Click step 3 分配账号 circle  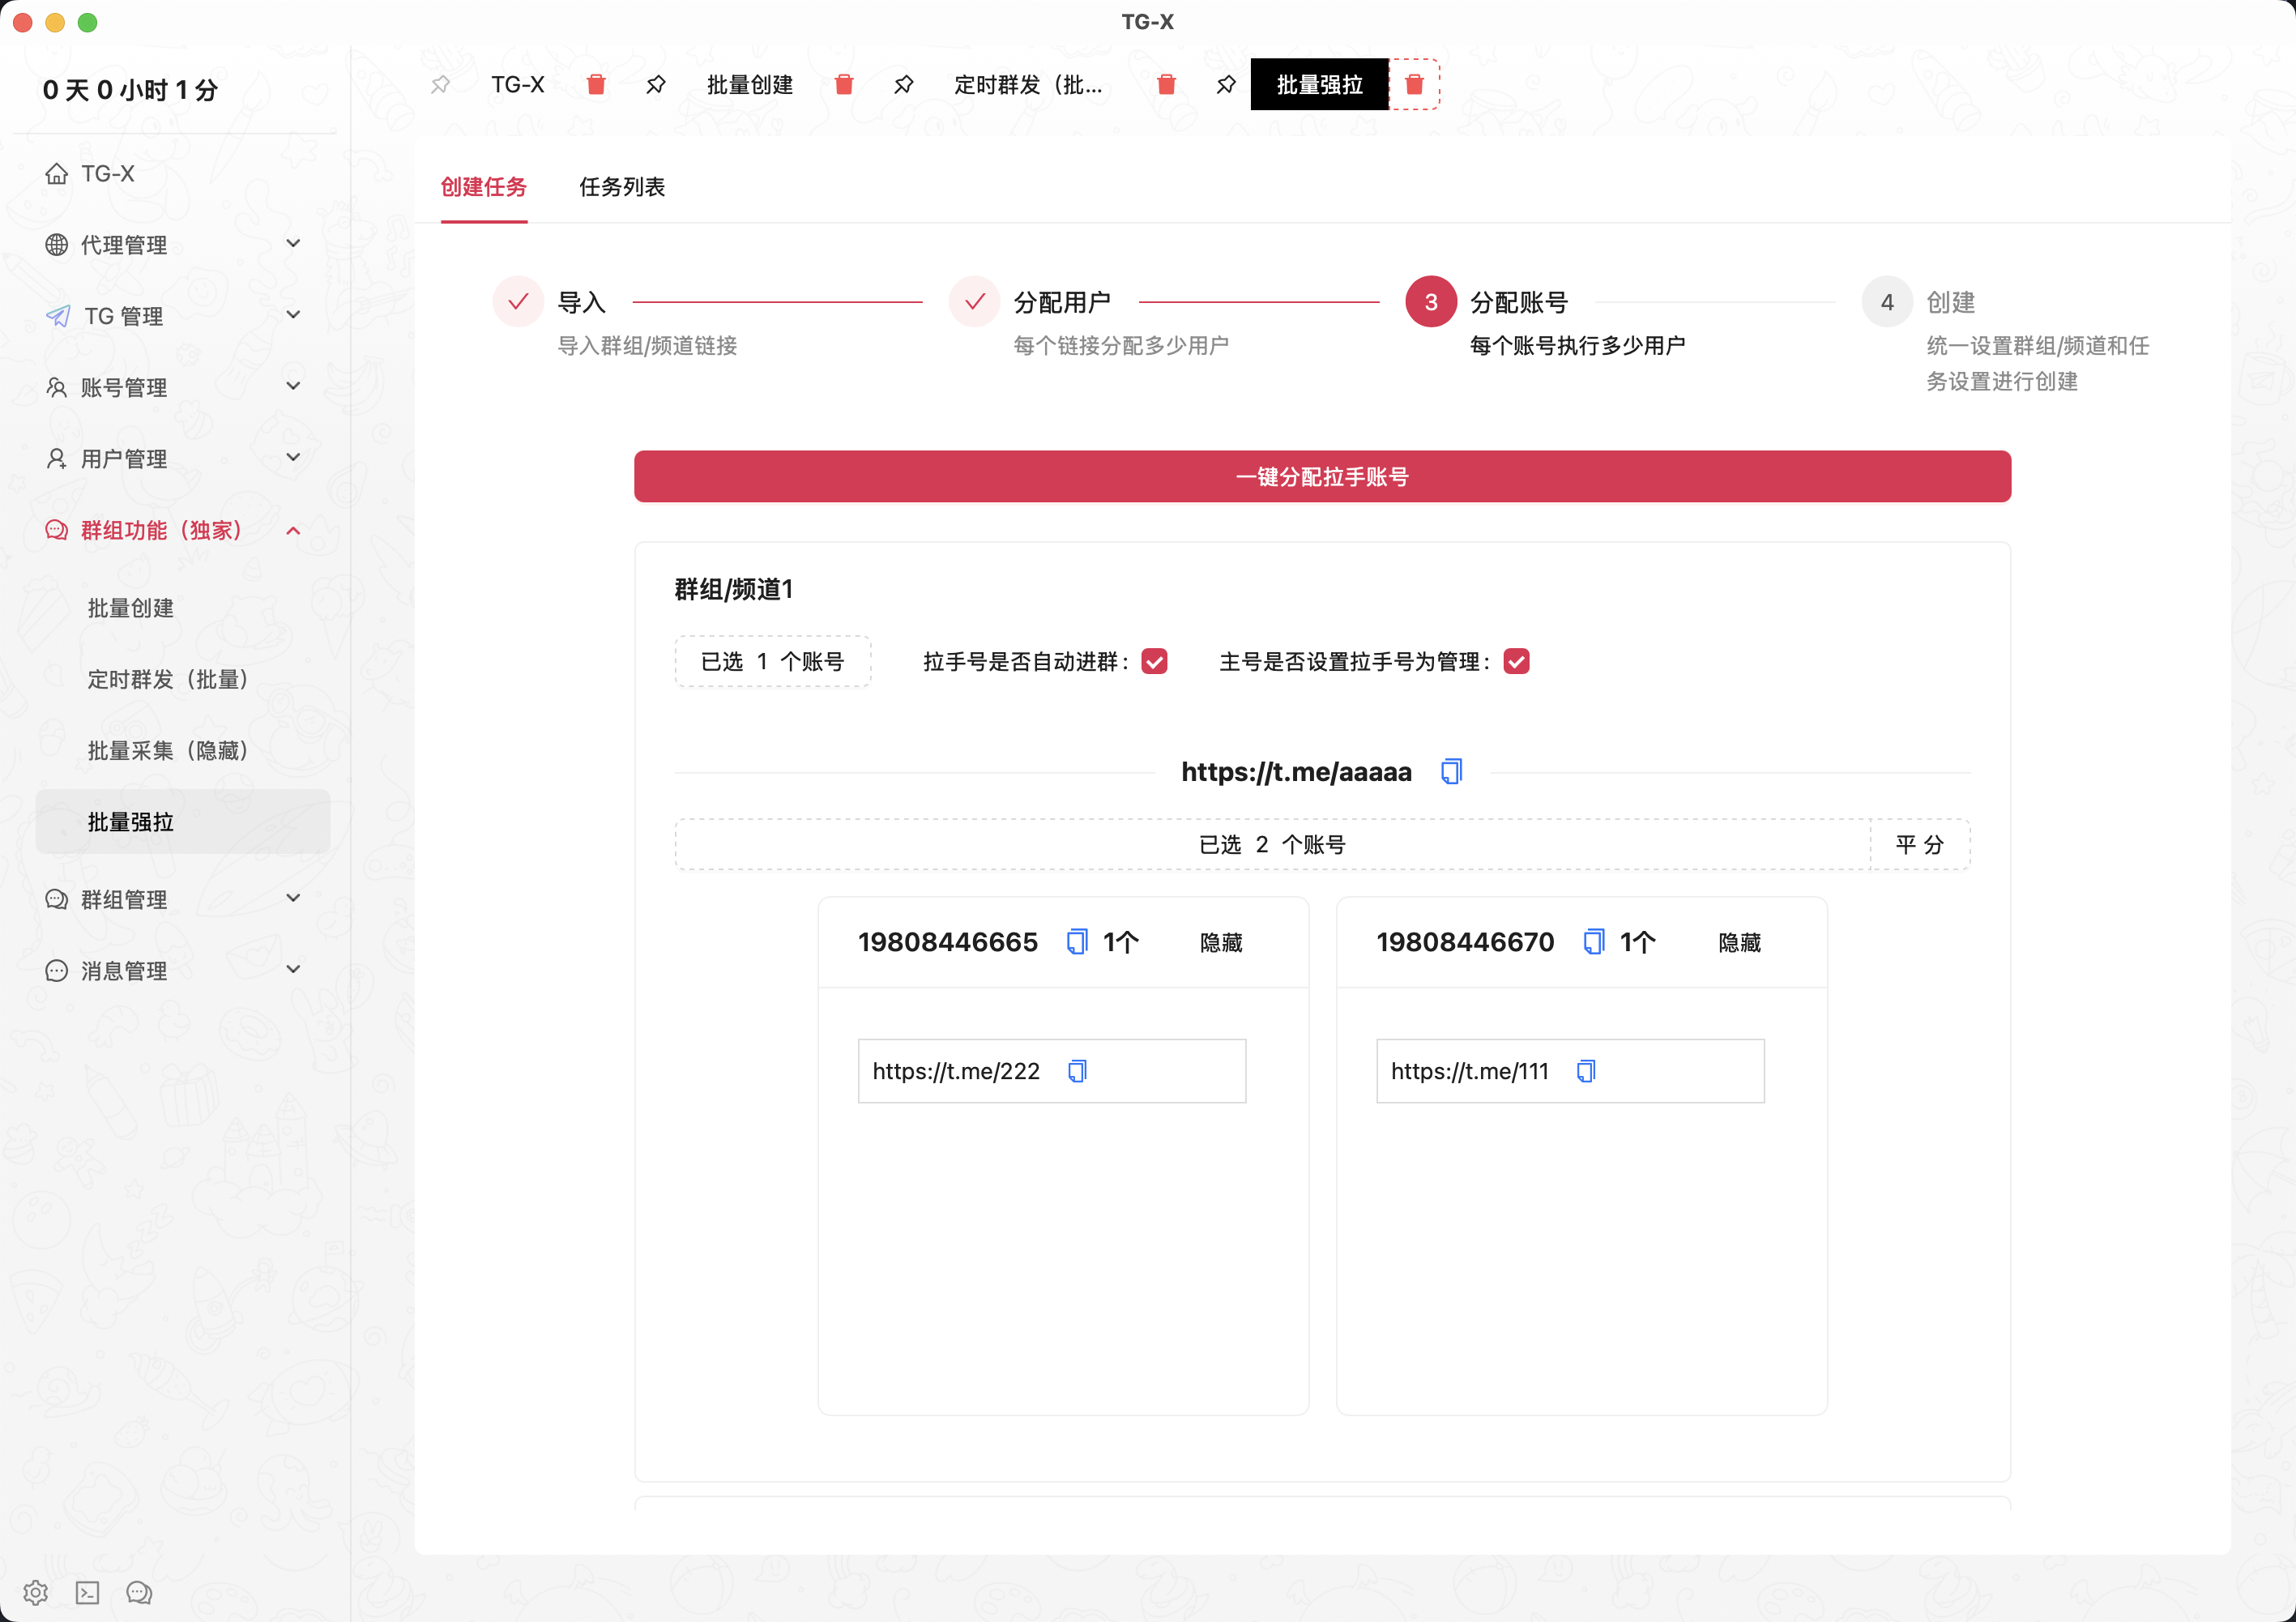pos(1431,301)
